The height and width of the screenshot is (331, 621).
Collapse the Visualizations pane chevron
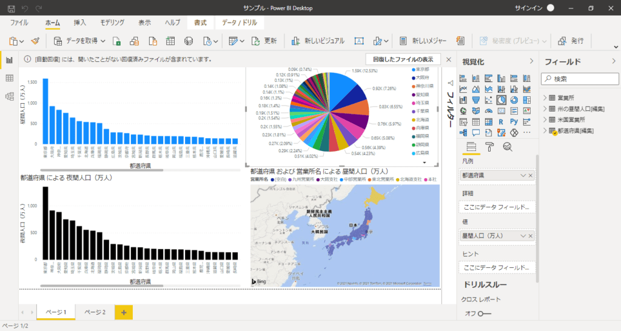(x=531, y=61)
